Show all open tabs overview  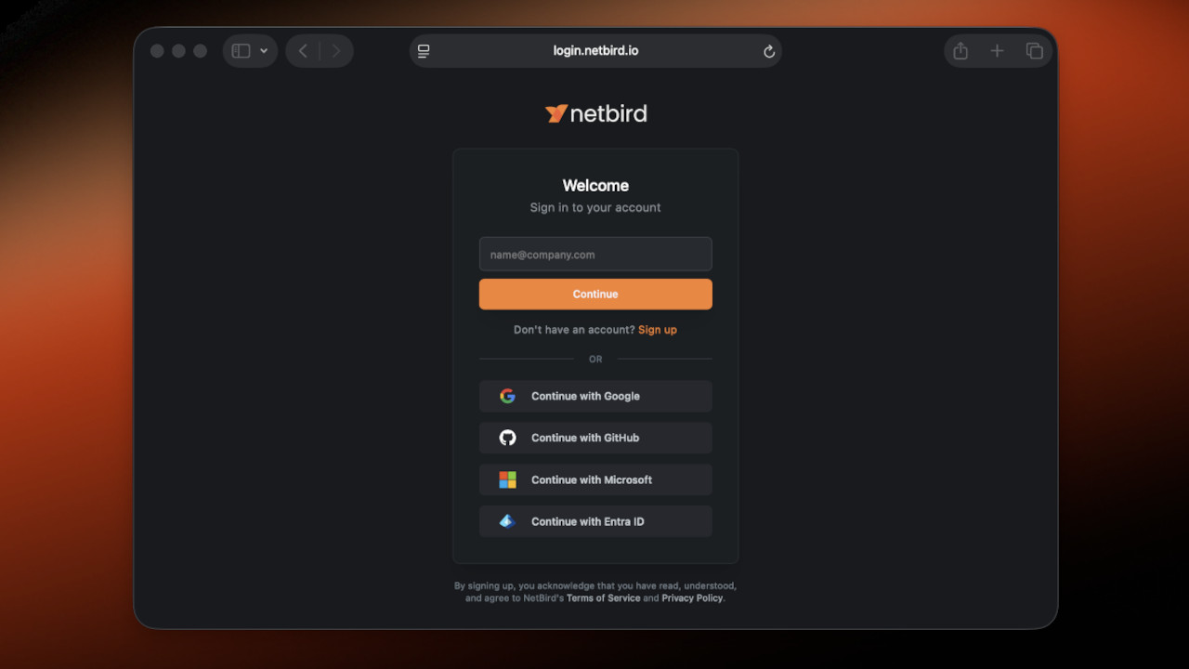click(1034, 51)
